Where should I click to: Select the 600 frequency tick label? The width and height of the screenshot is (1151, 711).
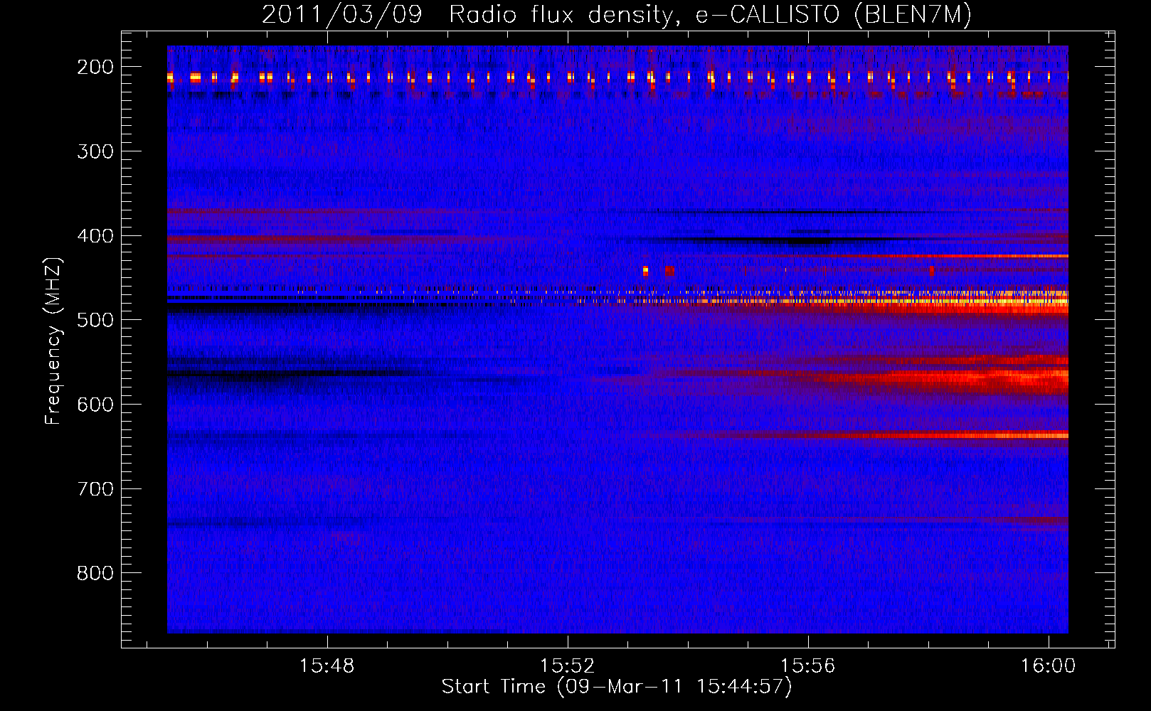(95, 405)
